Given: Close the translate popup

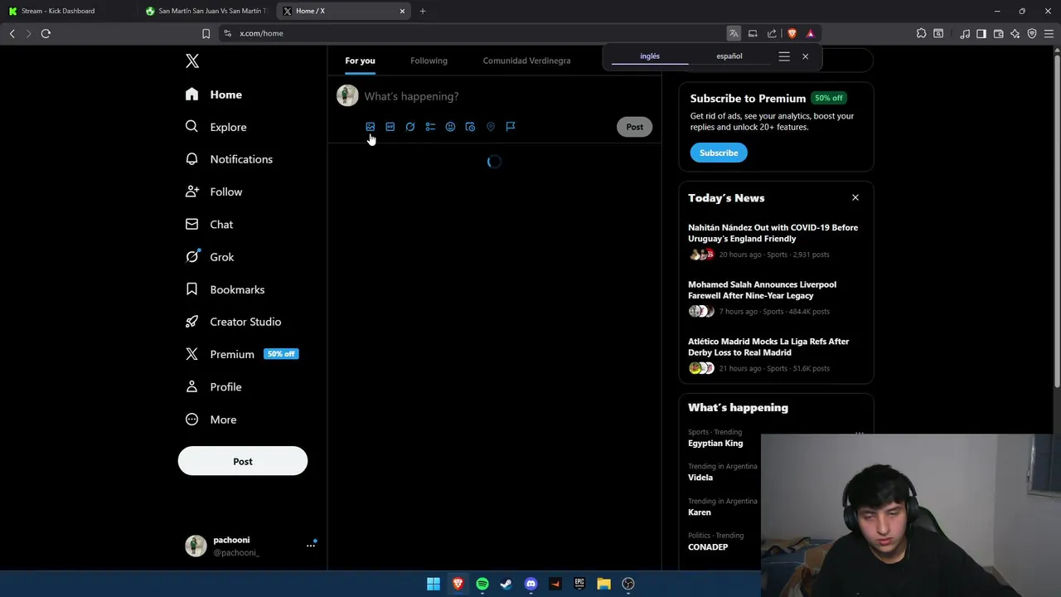Looking at the screenshot, I should point(805,56).
